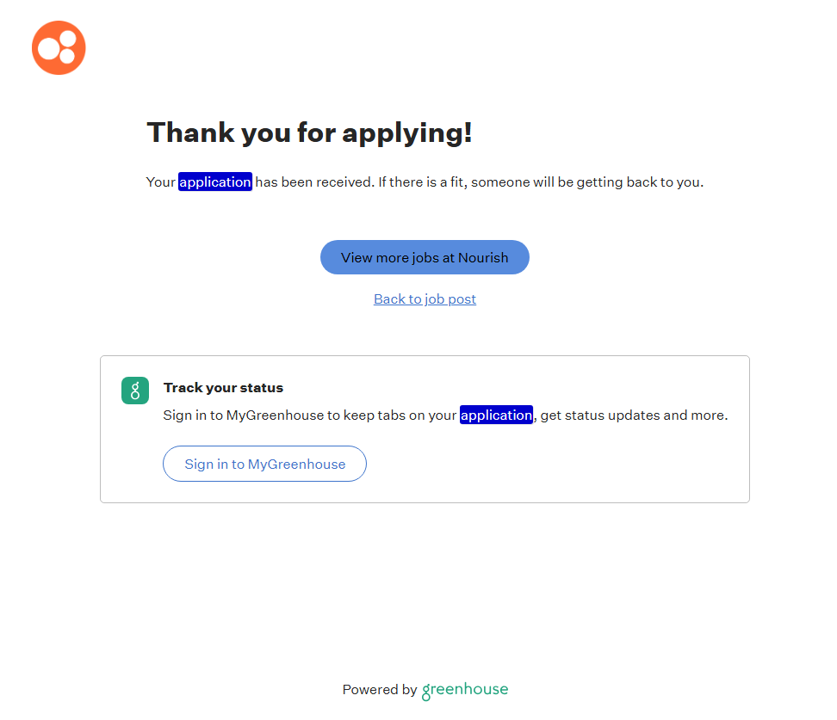Click the word "Your" starting the confirmation sentence
The height and width of the screenshot is (720, 837).
pyautogui.click(x=160, y=182)
